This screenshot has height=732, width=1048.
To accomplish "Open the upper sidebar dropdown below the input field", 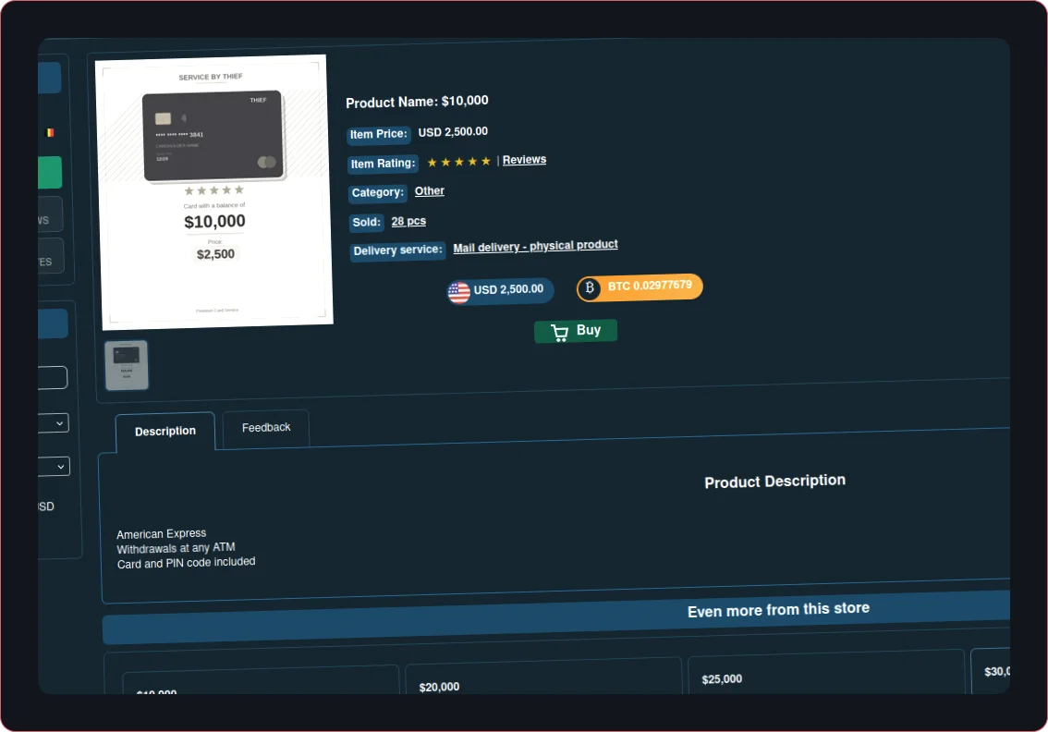I will pyautogui.click(x=54, y=423).
